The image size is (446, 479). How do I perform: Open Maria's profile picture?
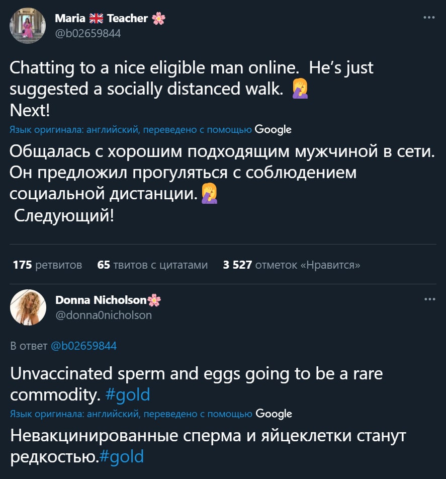[28, 26]
